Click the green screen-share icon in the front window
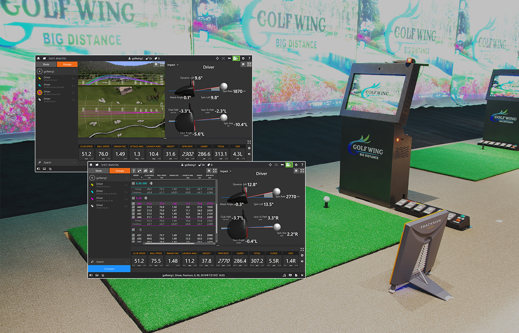 [x=289, y=165]
